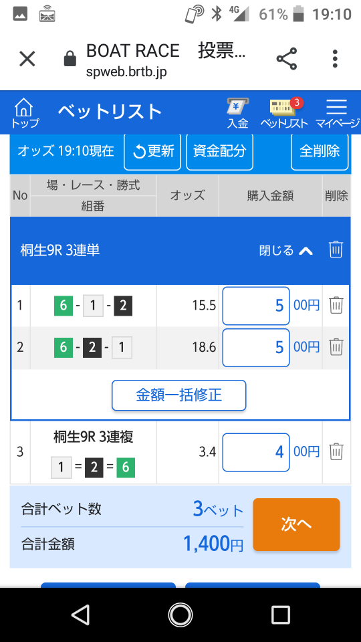Open the browser three-dot overflow menu
This screenshot has height=642, width=361.
(x=335, y=59)
